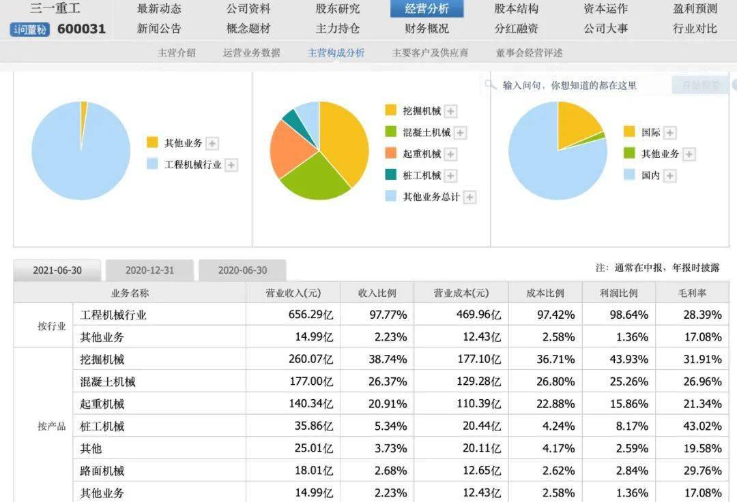
Task: Click the search magnifier icon
Action: coord(490,84)
